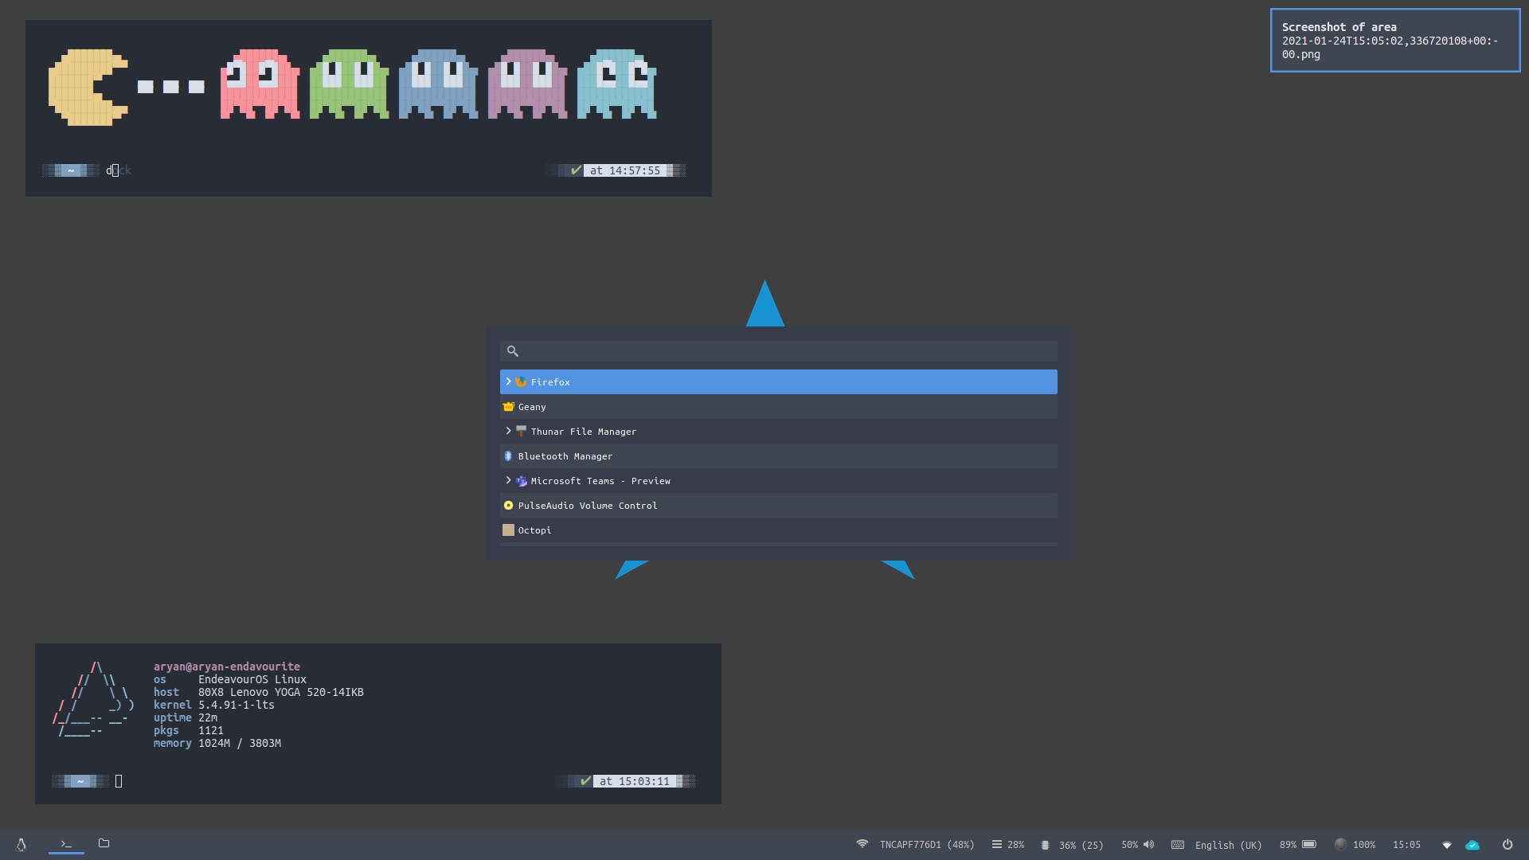This screenshot has width=1529, height=860.
Task: Switch to the terminal workspace icon
Action: [x=66, y=844]
